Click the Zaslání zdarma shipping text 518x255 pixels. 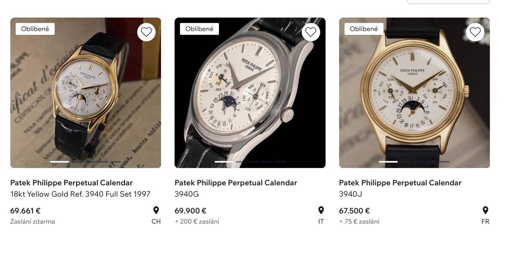[x=32, y=221]
